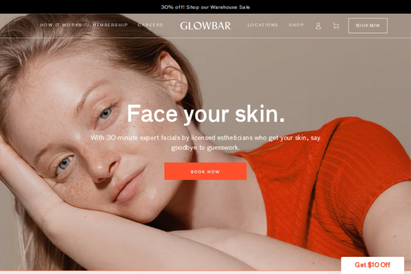
Task: Click the 'Face your skin.' headline
Action: [205, 114]
